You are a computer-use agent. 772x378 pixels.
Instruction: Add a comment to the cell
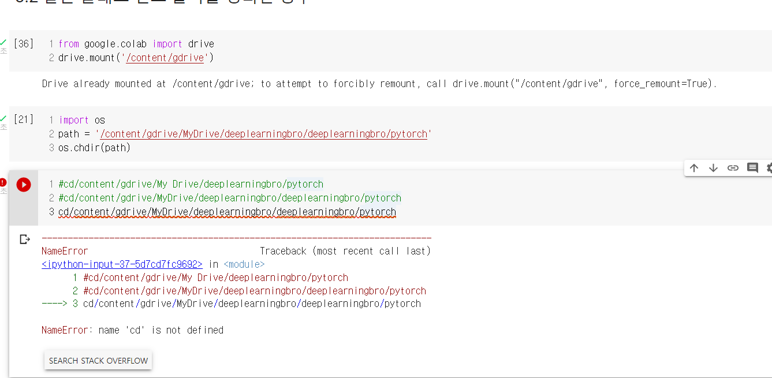pos(752,168)
